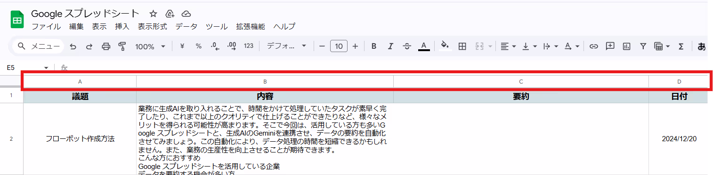Format as percent
Viewport: 713px width, 175px height.
(199, 46)
